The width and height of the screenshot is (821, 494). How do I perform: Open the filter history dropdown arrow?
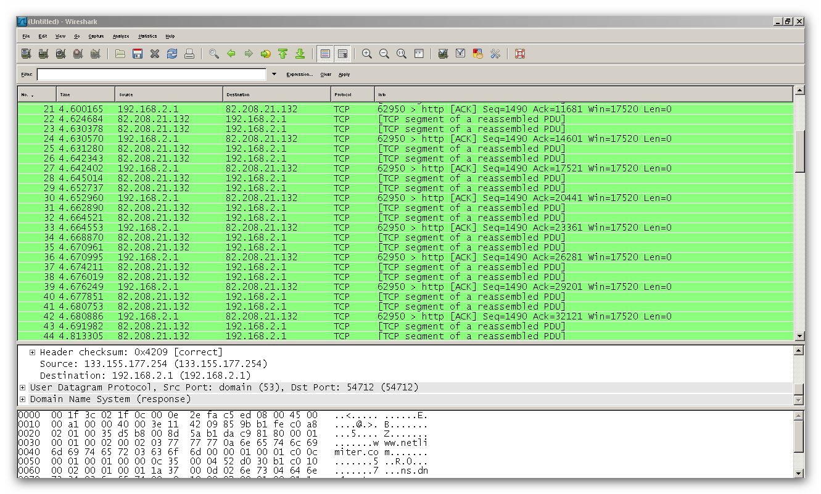click(274, 75)
